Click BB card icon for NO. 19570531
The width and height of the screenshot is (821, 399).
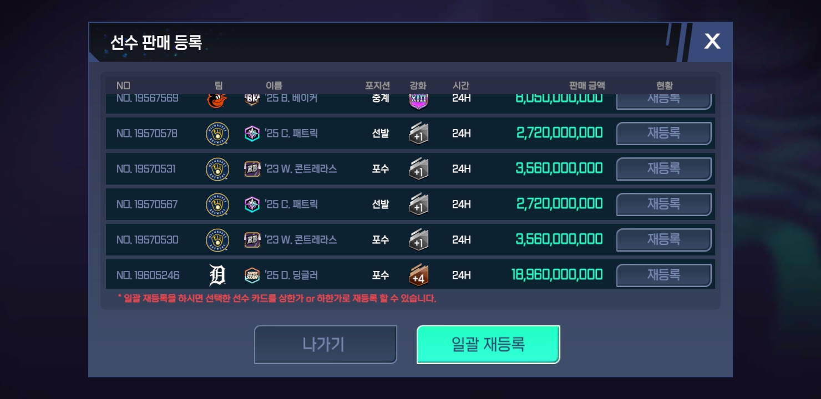[x=252, y=169]
